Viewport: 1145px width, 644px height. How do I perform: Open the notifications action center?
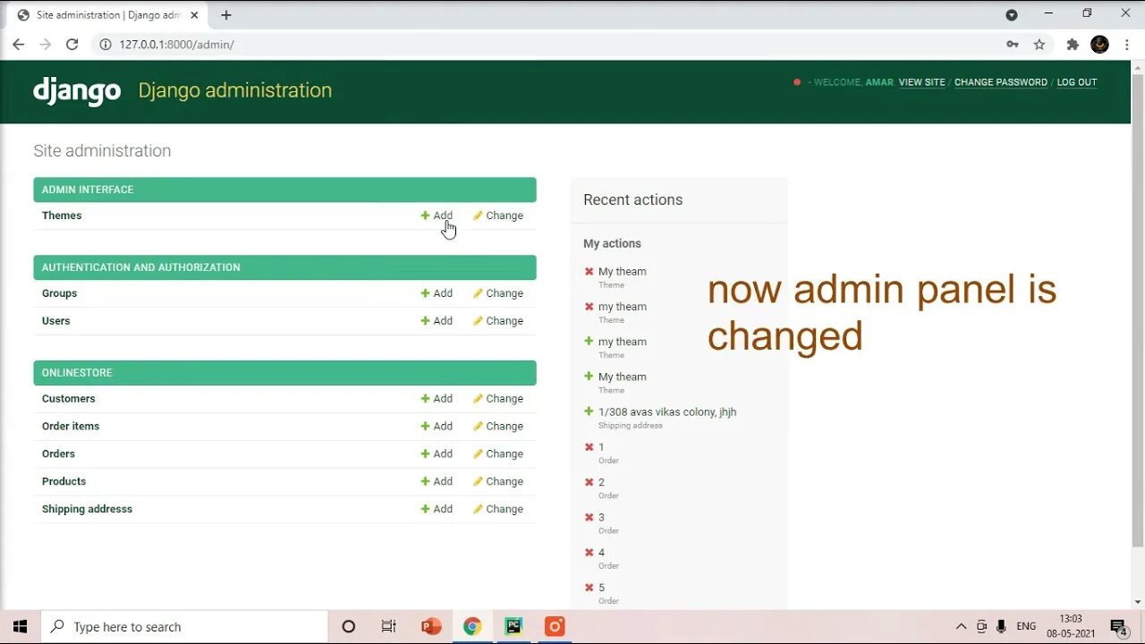tap(1118, 626)
